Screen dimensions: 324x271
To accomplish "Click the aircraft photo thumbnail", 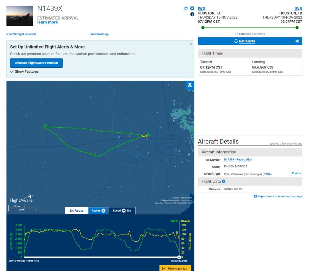I will pyautogui.click(x=20, y=16).
